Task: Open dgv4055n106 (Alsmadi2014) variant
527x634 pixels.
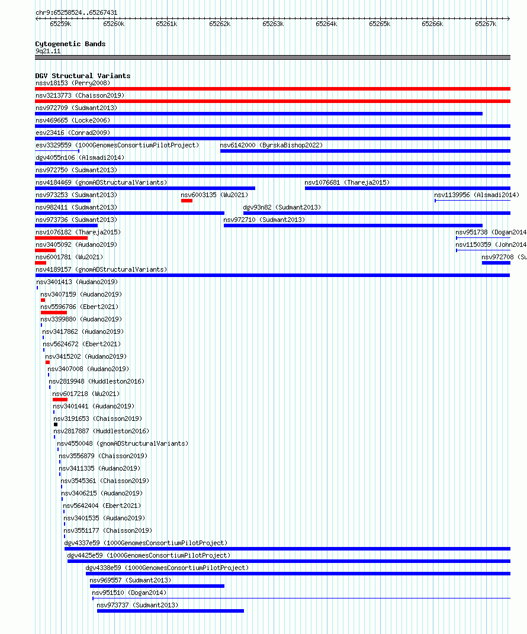Action: [80, 157]
